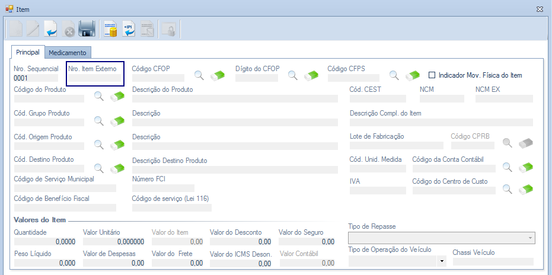Expand Tipo de Operação do Veículo dropdown

pos(441,261)
